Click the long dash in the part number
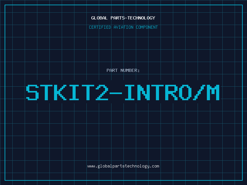The width and height of the screenshot is (247, 185). tap(116, 93)
